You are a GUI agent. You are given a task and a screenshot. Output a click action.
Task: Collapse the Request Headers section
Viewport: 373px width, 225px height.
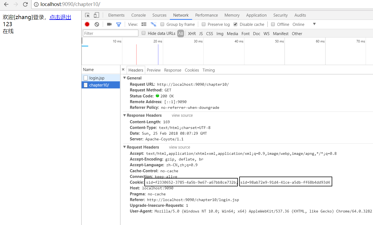[125, 147]
